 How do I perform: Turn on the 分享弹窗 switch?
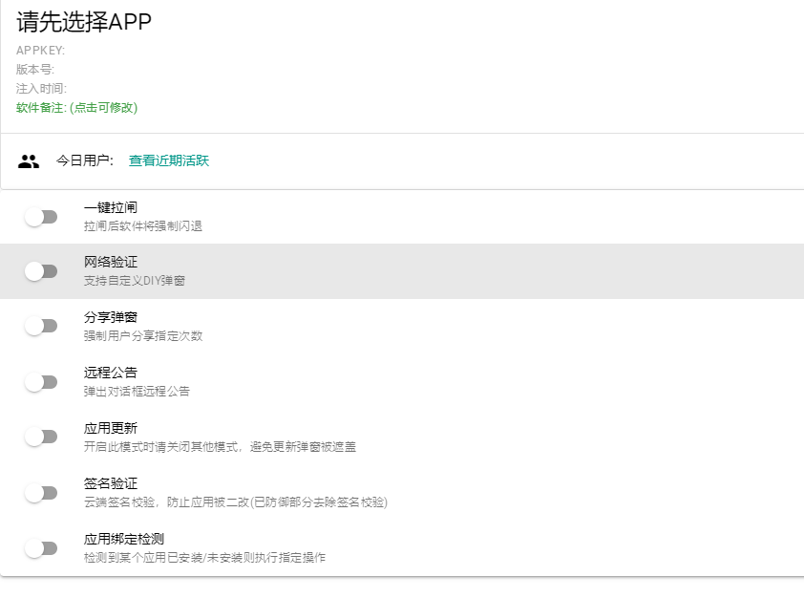(41, 326)
